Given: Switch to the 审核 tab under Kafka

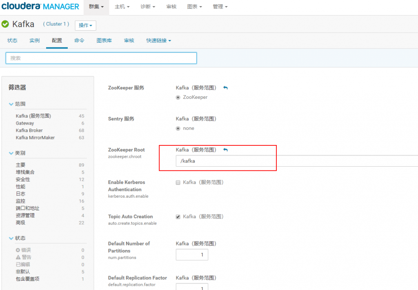Looking at the screenshot, I should click(129, 40).
